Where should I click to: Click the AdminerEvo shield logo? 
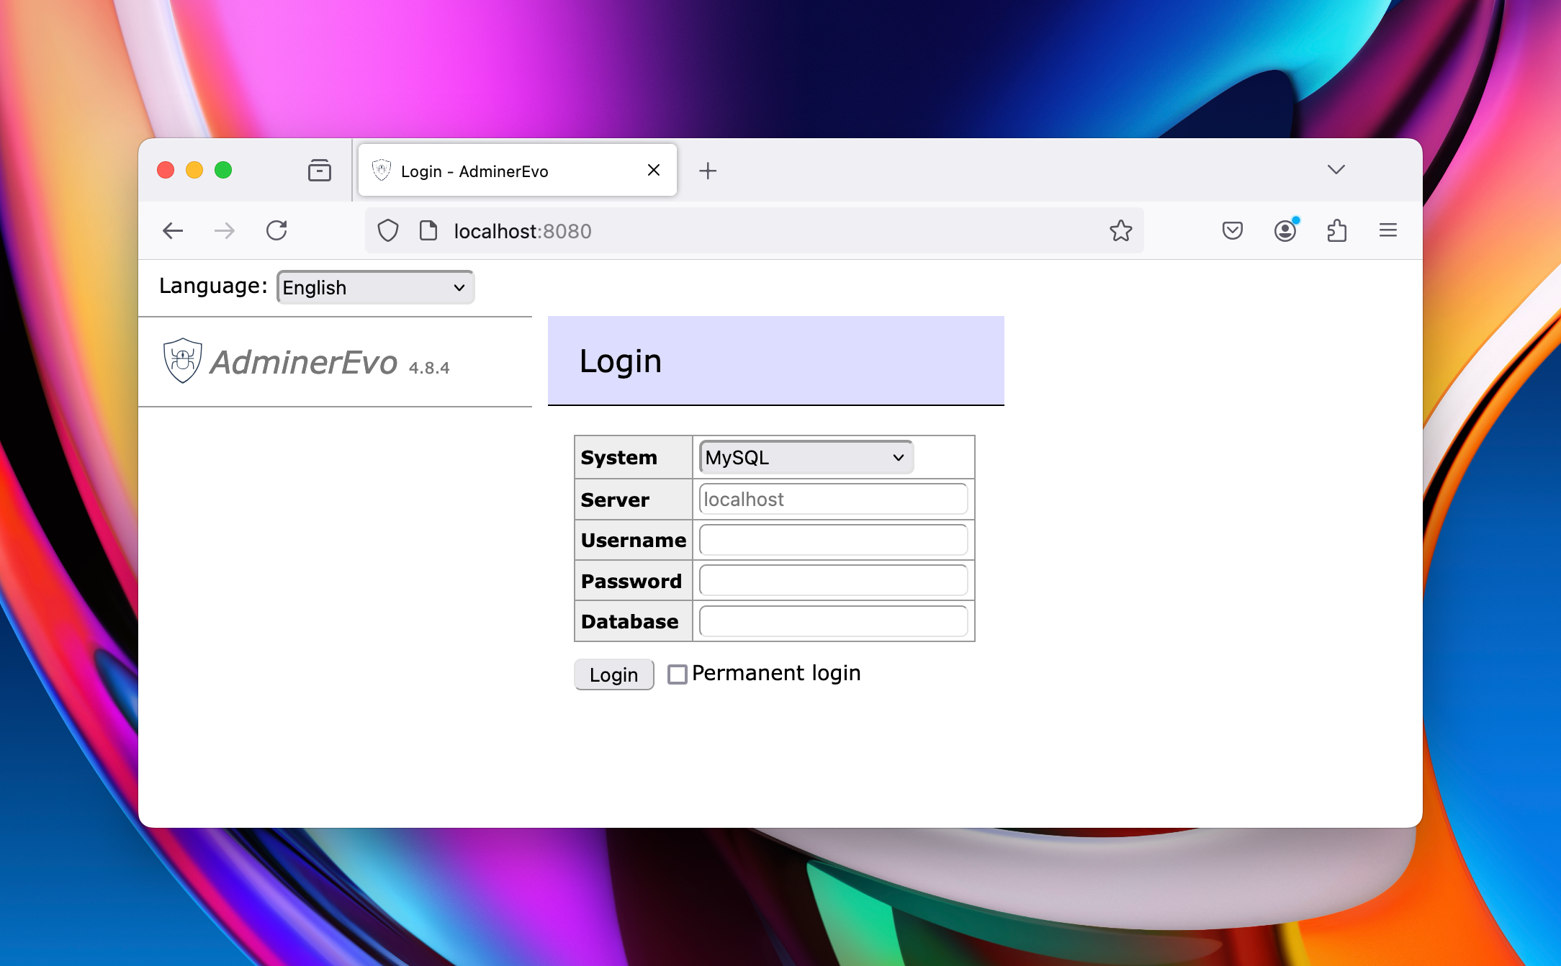(x=182, y=361)
